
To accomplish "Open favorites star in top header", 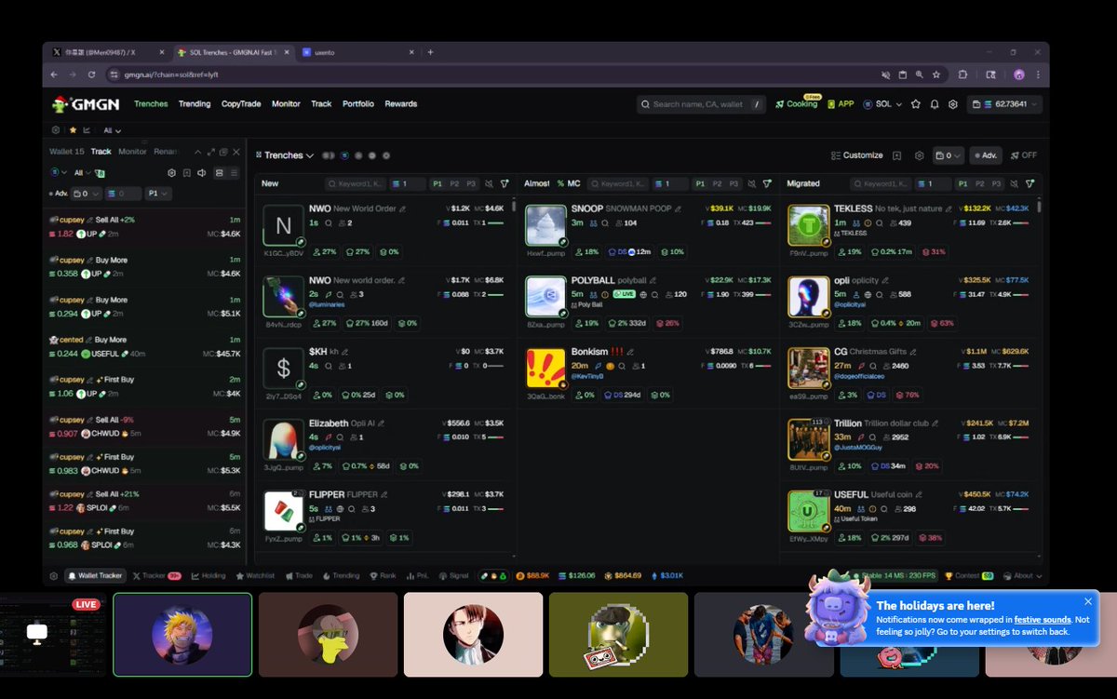I will (916, 104).
